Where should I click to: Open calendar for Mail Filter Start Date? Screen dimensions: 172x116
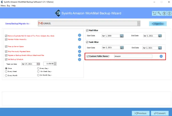pyautogui.click(x=122, y=36)
